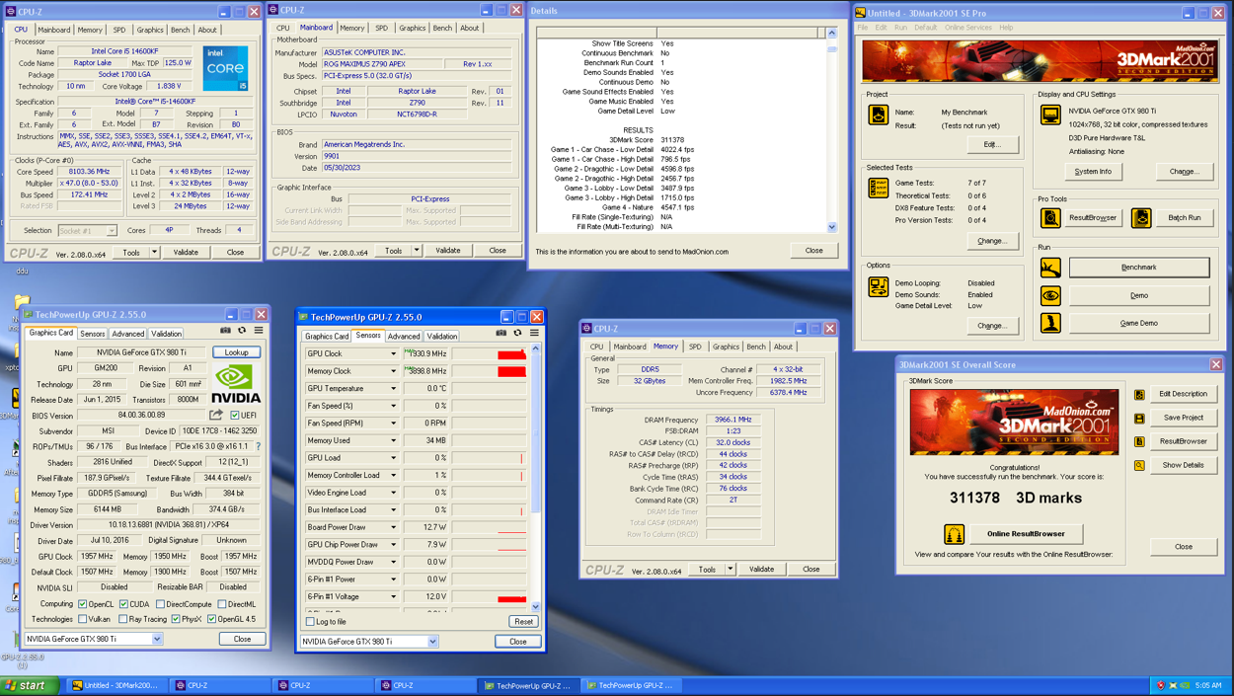Toggle the PhysX checkbox
The width and height of the screenshot is (1234, 696).
click(x=176, y=620)
